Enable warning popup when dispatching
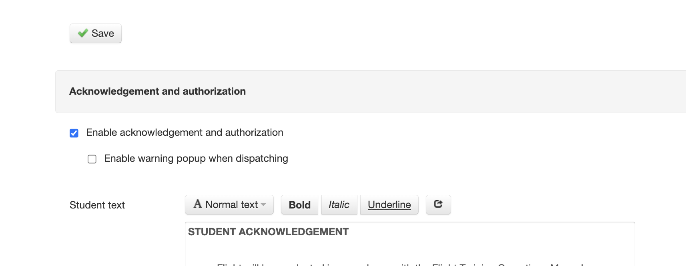686x266 pixels. coord(92,159)
